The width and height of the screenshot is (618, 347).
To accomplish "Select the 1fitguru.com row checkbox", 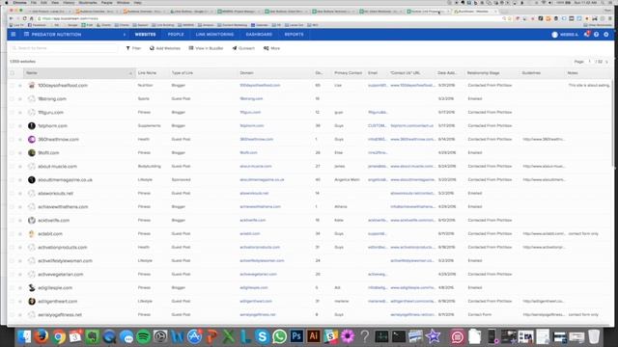I will [13, 113].
